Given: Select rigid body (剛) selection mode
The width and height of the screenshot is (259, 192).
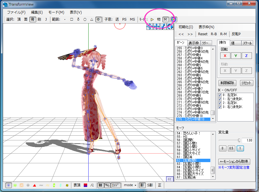Looking at the screenshot, I should coord(39,19).
